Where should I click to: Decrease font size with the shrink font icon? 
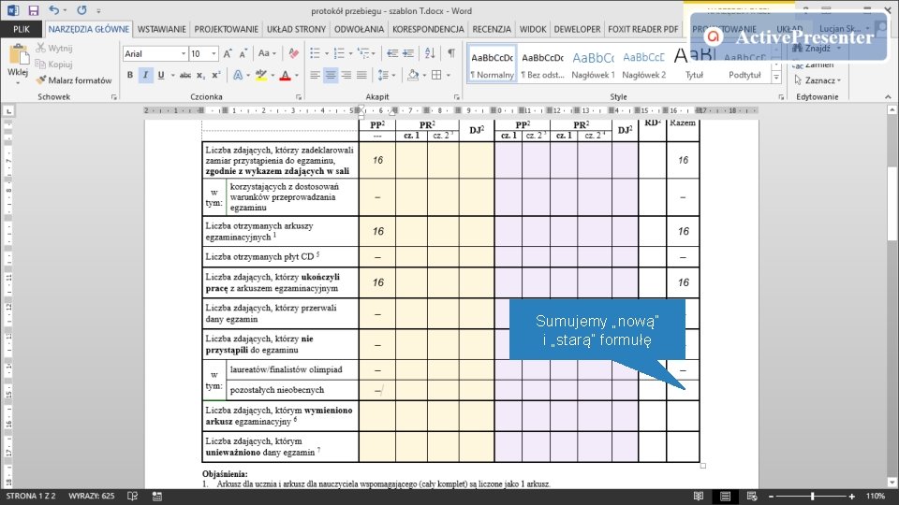(243, 53)
